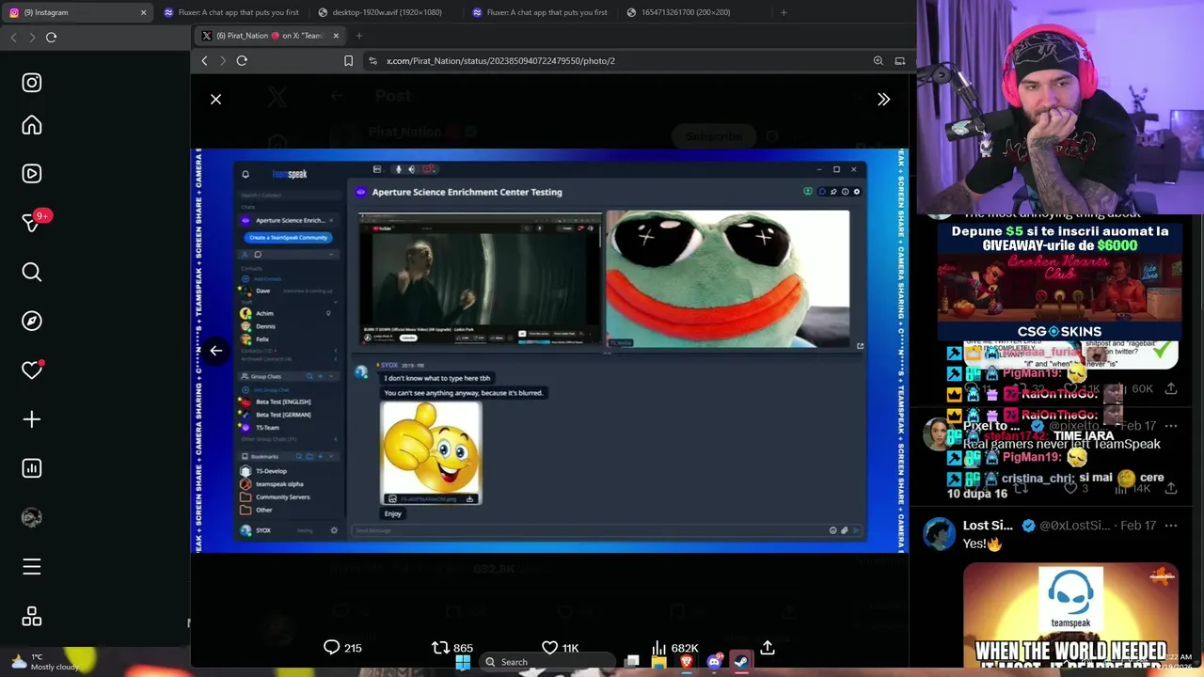Screen dimensions: 1204x677
Task: Share the post via upload arrow icon
Action: click(x=768, y=648)
